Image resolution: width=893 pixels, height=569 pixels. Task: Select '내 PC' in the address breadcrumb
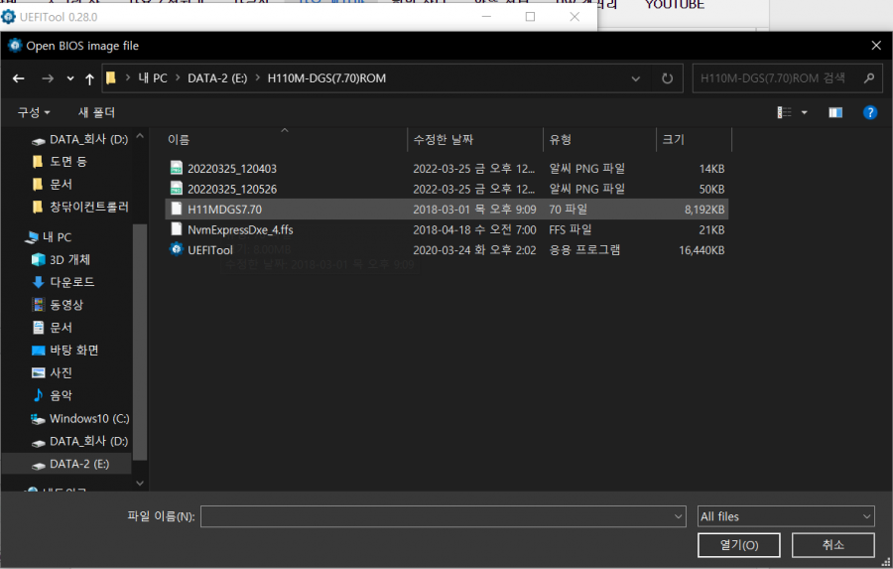153,78
